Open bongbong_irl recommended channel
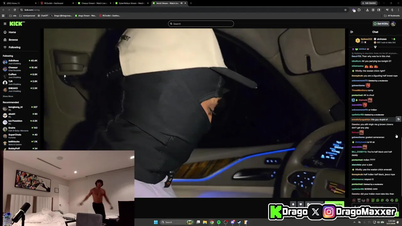Image resolution: width=402 pixels, height=226 pixels. coord(20,108)
